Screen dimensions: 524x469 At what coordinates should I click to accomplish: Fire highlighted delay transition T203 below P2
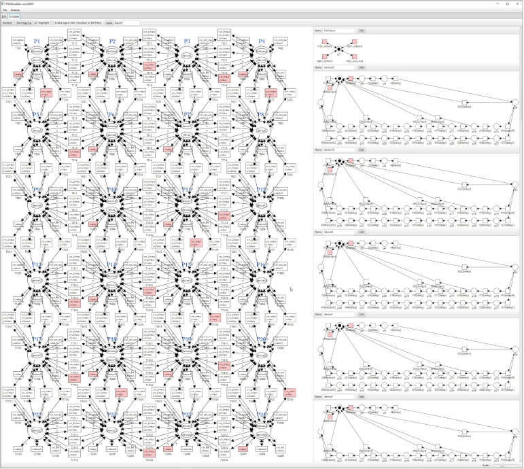(x=93, y=75)
